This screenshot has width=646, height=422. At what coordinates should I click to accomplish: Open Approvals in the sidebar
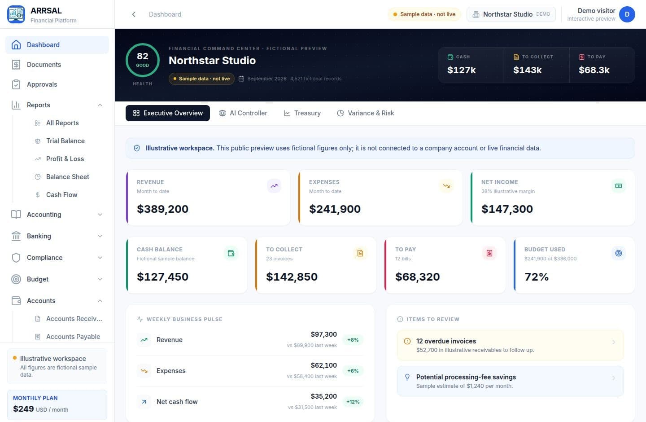(x=57, y=84)
